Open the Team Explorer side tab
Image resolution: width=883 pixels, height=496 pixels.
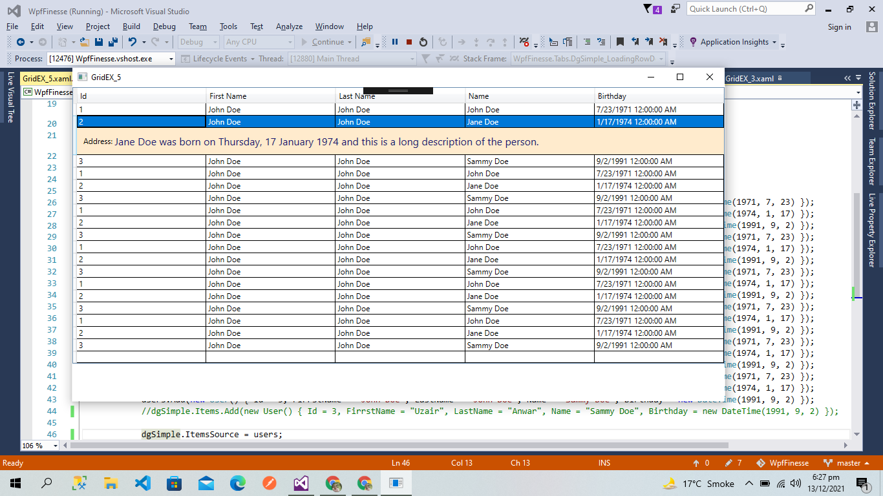pos(872,161)
